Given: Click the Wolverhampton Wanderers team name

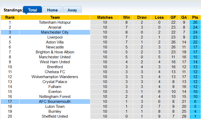Looking at the screenshot, I should pos(55,77).
